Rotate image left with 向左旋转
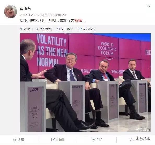This screenshot has height=145, width=155. click(x=65, y=29)
